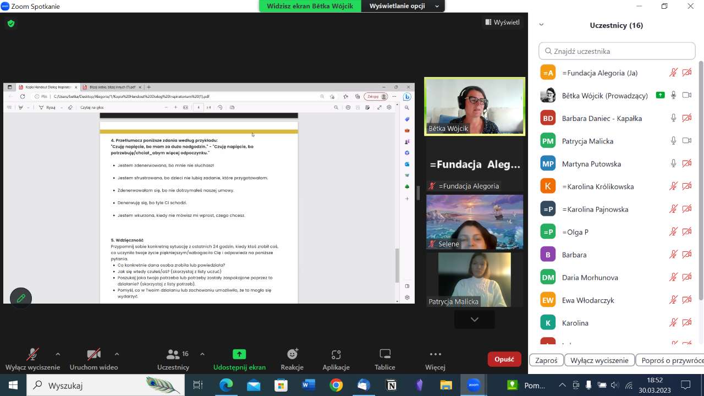Expand audio options arrow beside microphone
Image resolution: width=704 pixels, height=396 pixels.
pos(58,354)
